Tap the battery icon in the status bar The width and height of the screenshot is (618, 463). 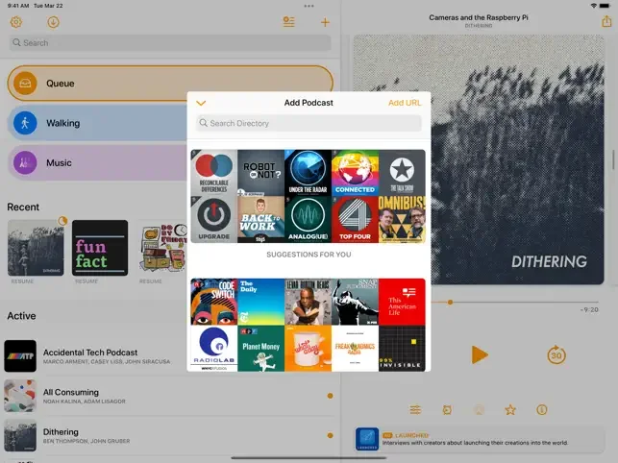pos(605,6)
